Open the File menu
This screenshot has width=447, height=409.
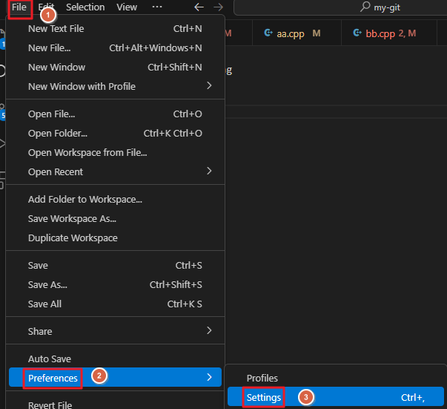(x=19, y=7)
